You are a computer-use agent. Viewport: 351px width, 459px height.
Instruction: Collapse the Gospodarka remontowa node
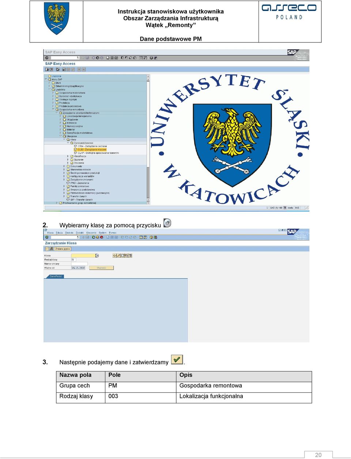pos(53,109)
